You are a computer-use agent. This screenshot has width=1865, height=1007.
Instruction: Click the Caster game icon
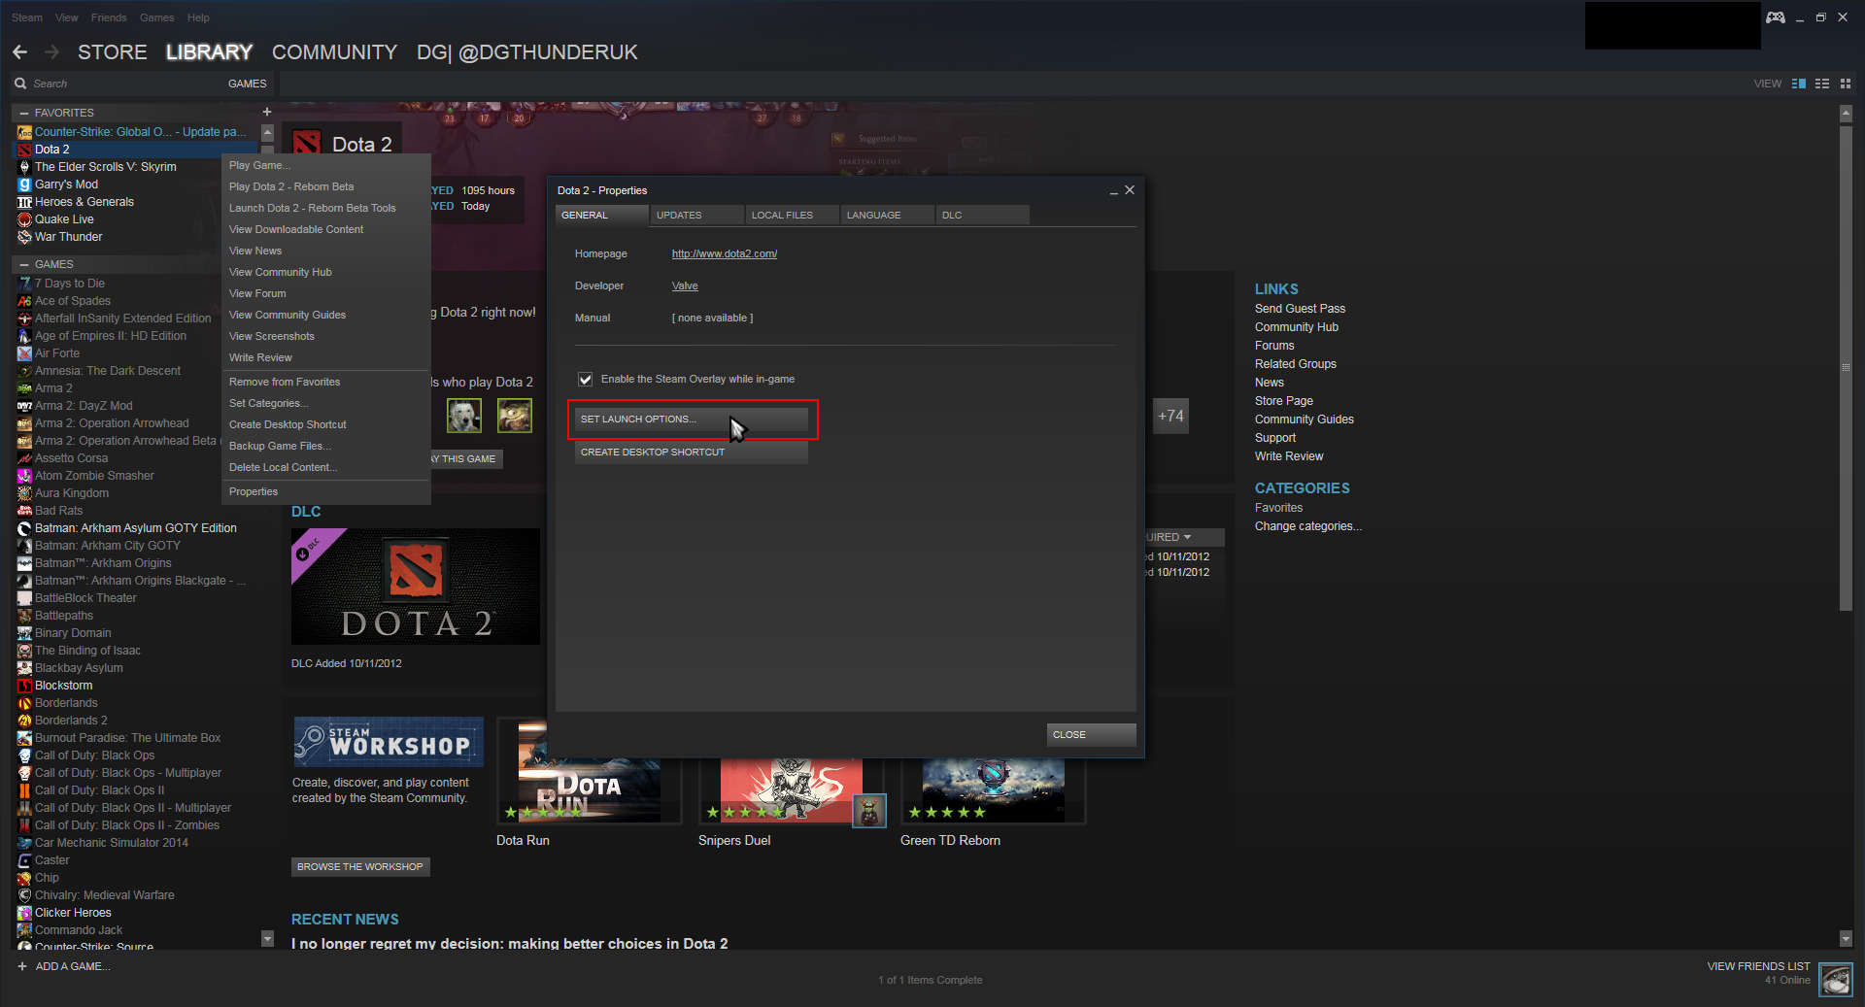point(25,860)
